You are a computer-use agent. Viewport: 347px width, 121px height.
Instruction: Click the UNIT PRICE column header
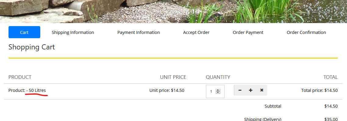tap(173, 77)
